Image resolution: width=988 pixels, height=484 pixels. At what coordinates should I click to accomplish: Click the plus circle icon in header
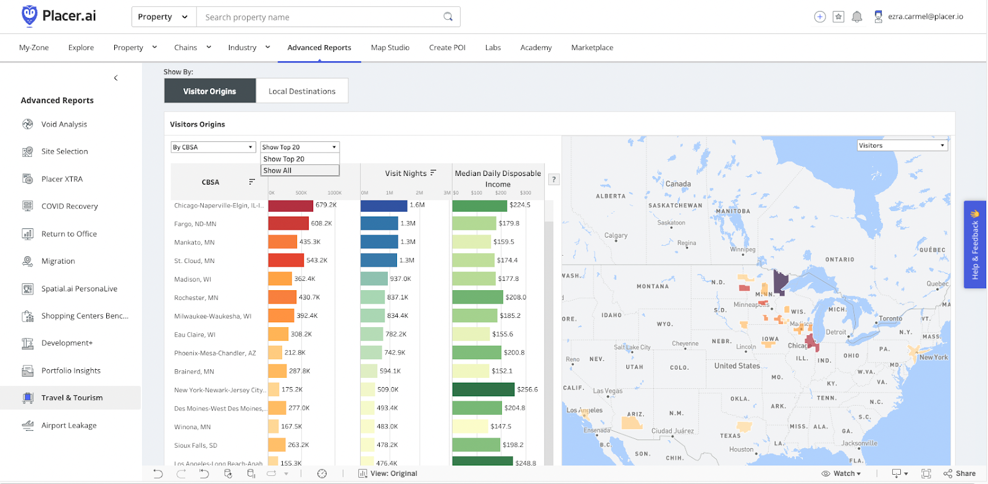click(820, 17)
